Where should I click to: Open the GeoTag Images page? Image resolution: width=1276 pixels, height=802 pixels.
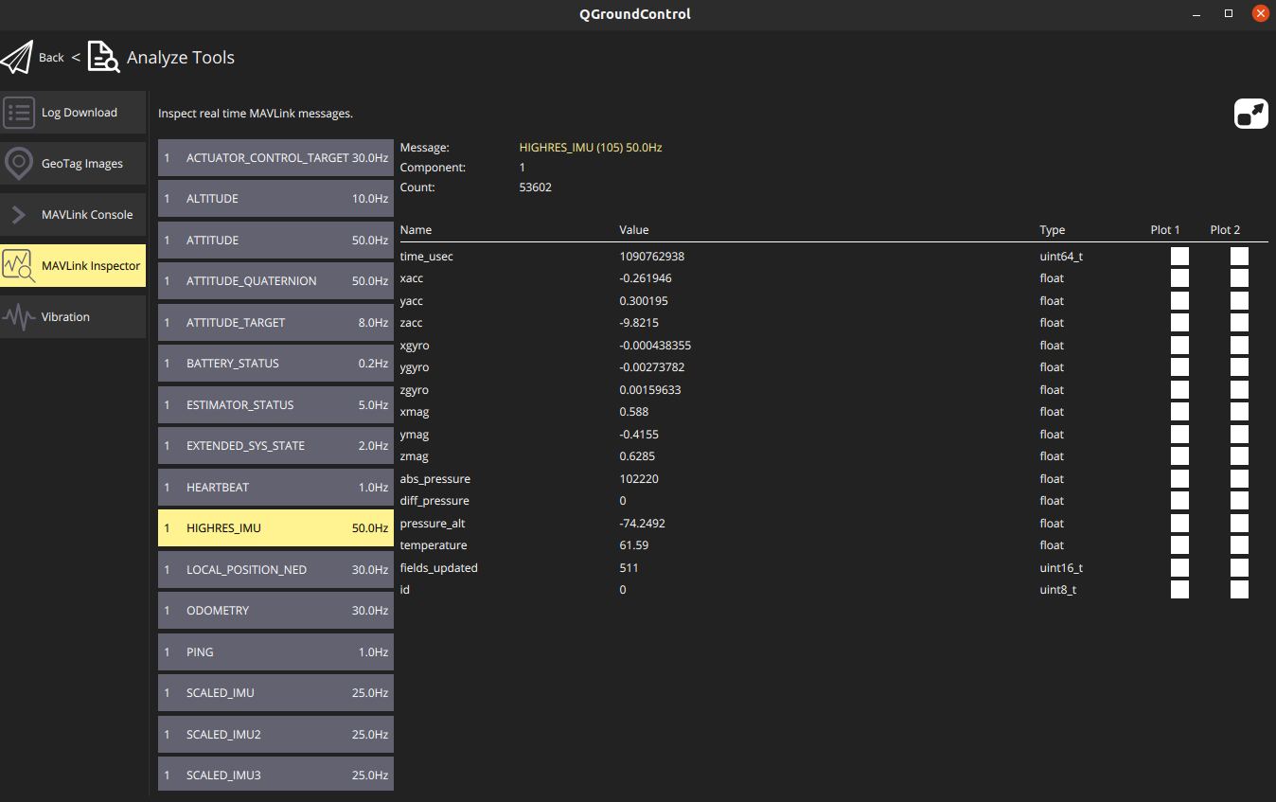click(73, 164)
